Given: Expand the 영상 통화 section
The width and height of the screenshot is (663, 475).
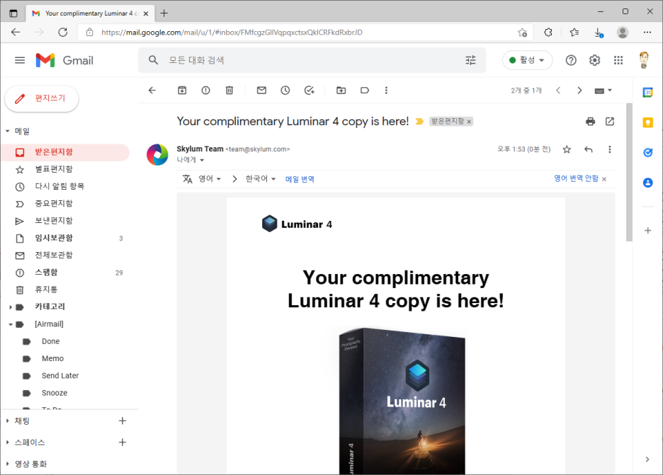Looking at the screenshot, I should pyautogui.click(x=8, y=464).
